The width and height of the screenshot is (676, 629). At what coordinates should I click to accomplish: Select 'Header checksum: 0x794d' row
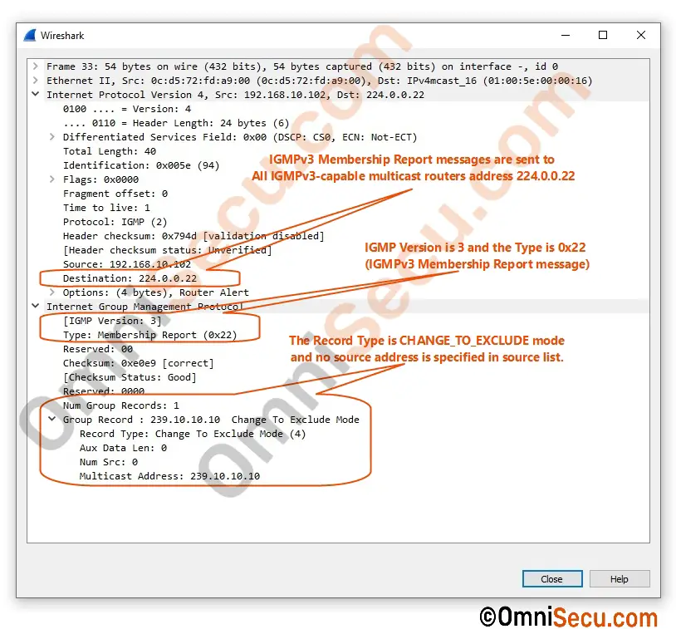point(193,236)
